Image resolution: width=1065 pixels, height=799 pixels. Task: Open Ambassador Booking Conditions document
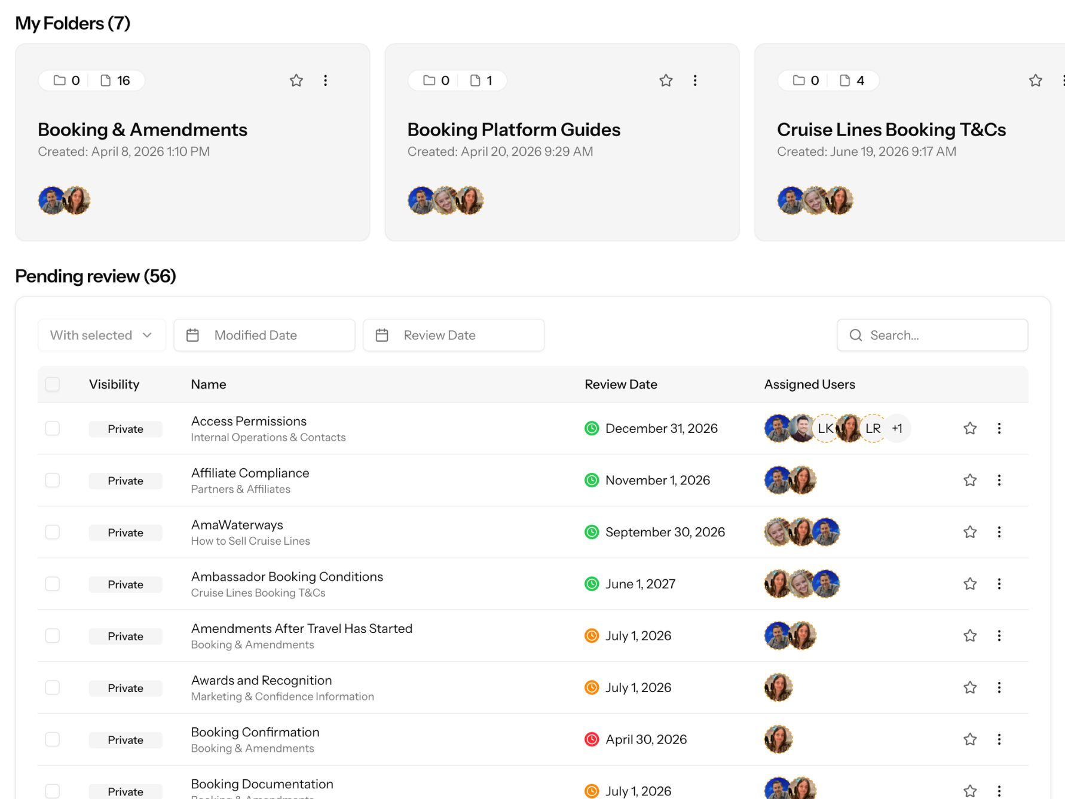287,577
